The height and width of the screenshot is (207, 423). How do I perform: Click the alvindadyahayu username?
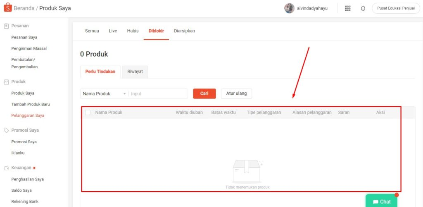point(312,8)
